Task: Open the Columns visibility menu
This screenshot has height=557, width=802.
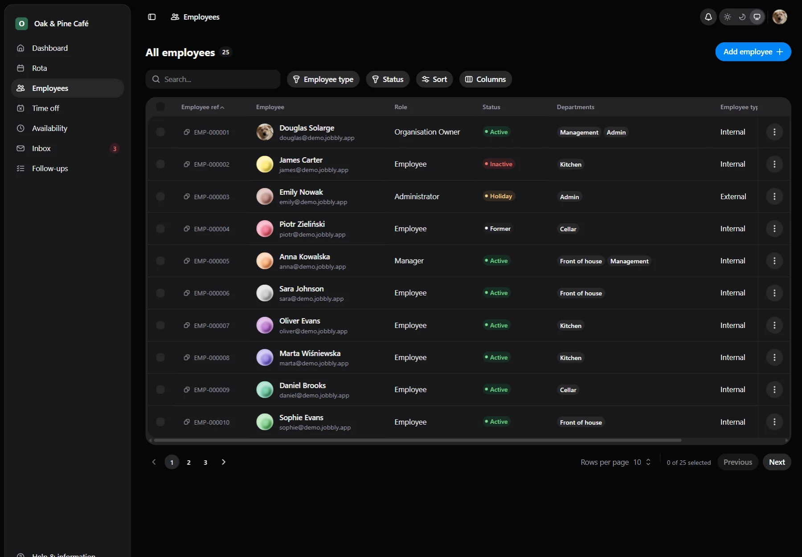Action: 485,79
